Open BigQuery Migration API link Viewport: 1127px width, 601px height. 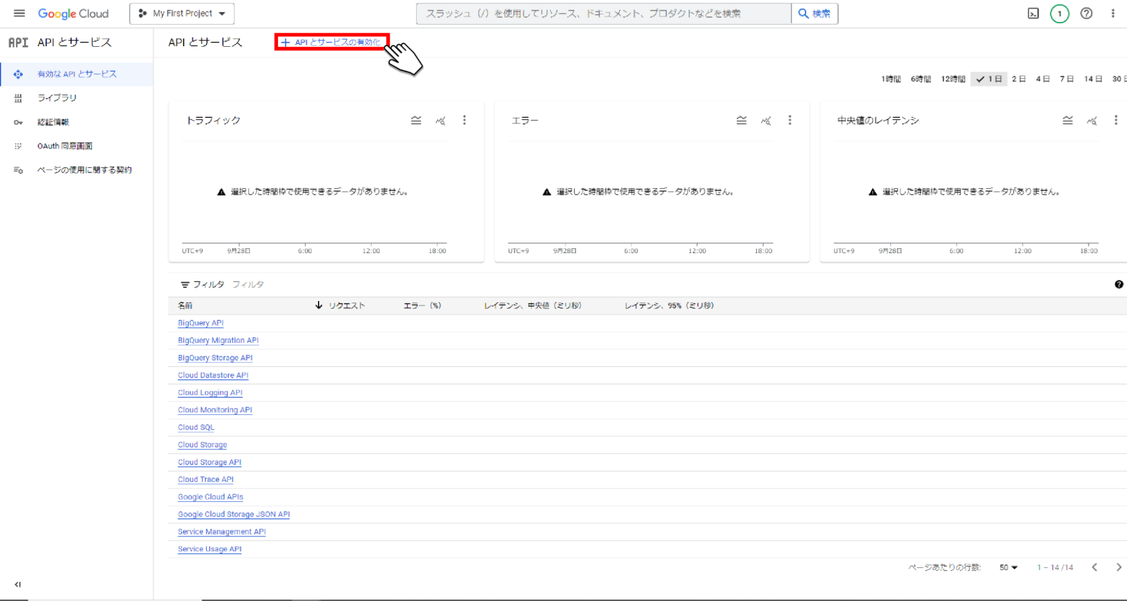(218, 341)
